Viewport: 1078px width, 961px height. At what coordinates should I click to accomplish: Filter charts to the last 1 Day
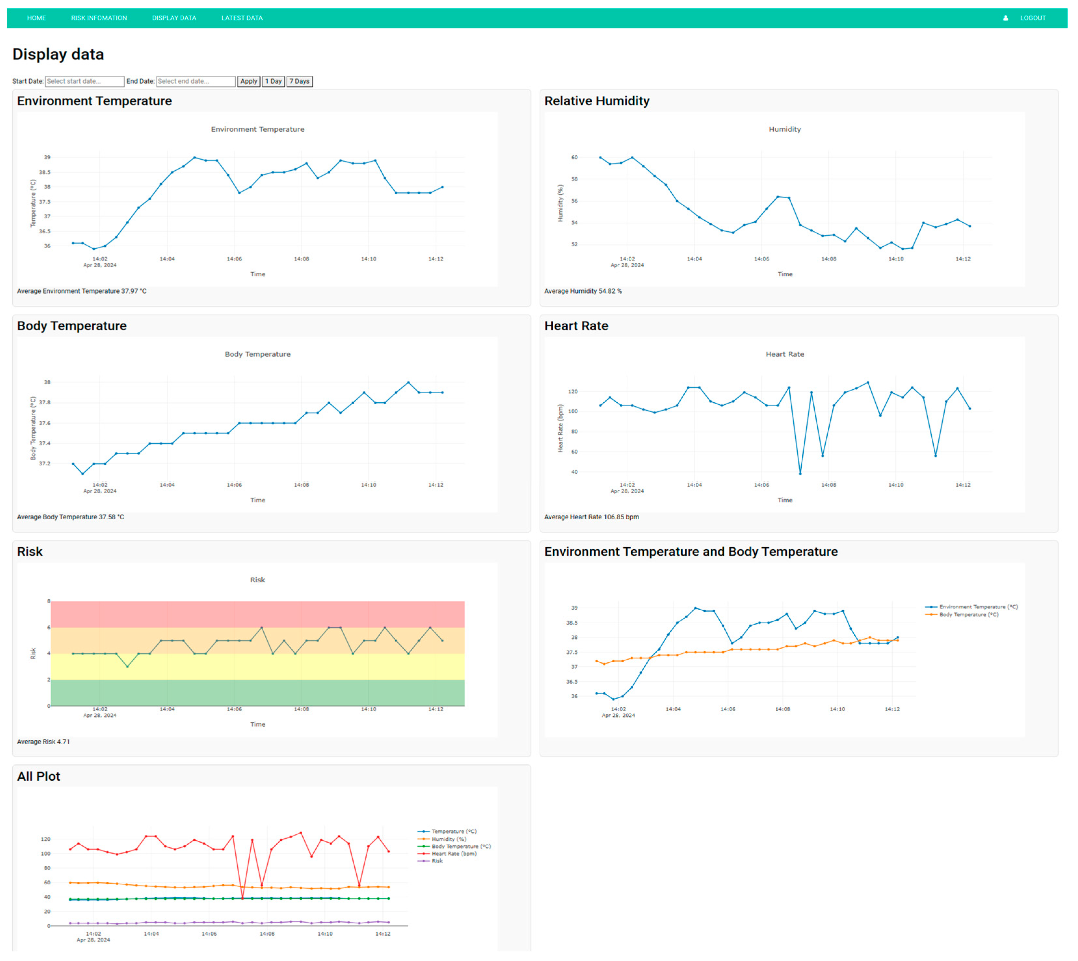pos(273,81)
